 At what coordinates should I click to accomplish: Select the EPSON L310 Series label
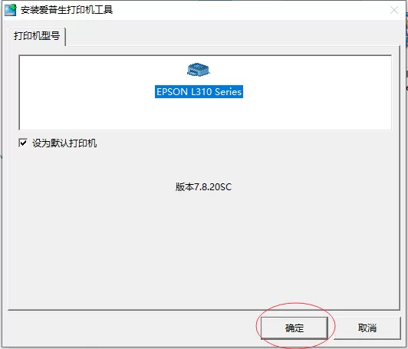tap(199, 91)
